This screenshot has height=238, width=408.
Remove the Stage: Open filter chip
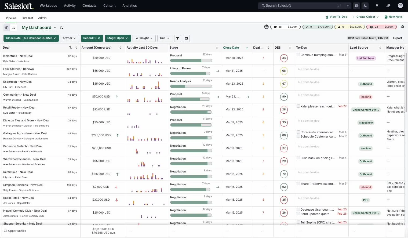126,38
